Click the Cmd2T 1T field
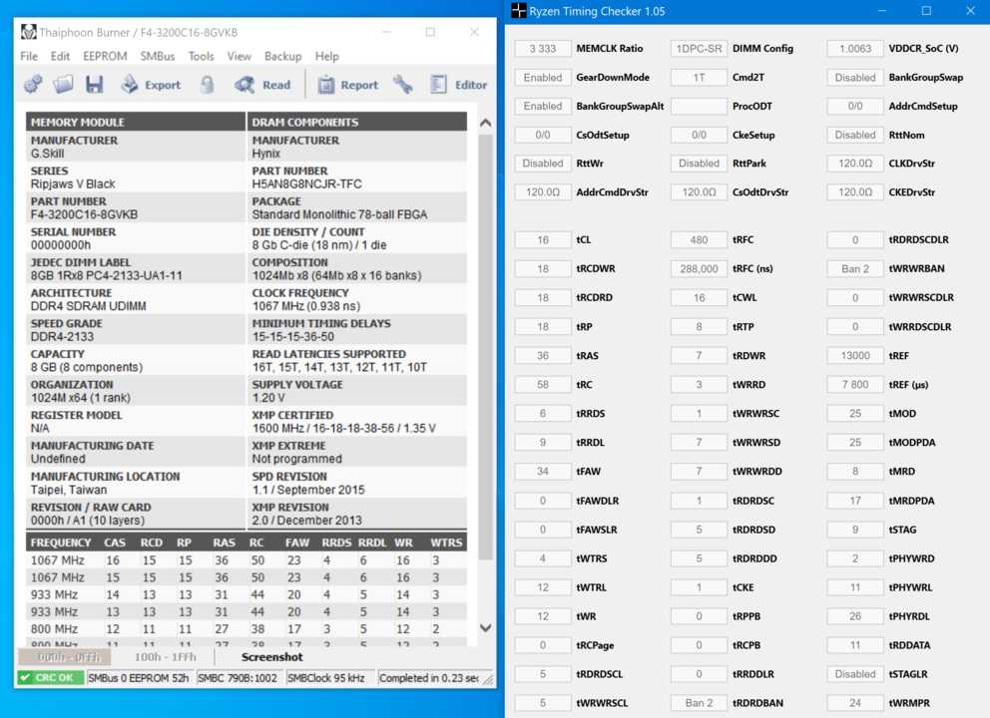Image resolution: width=990 pixels, height=718 pixels. pyautogui.click(x=699, y=78)
